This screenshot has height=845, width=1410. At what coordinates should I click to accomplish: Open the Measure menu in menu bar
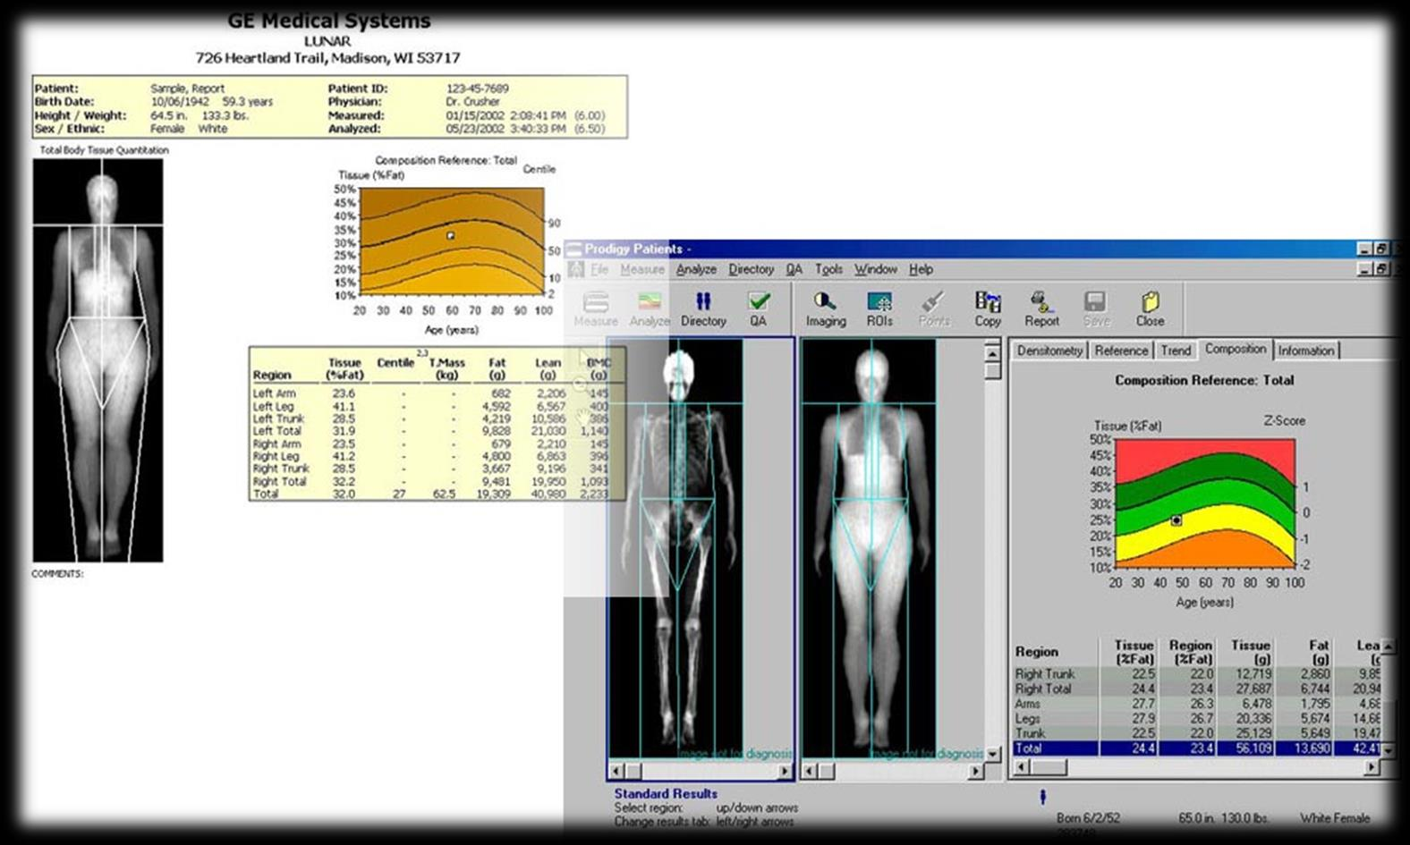tap(642, 269)
